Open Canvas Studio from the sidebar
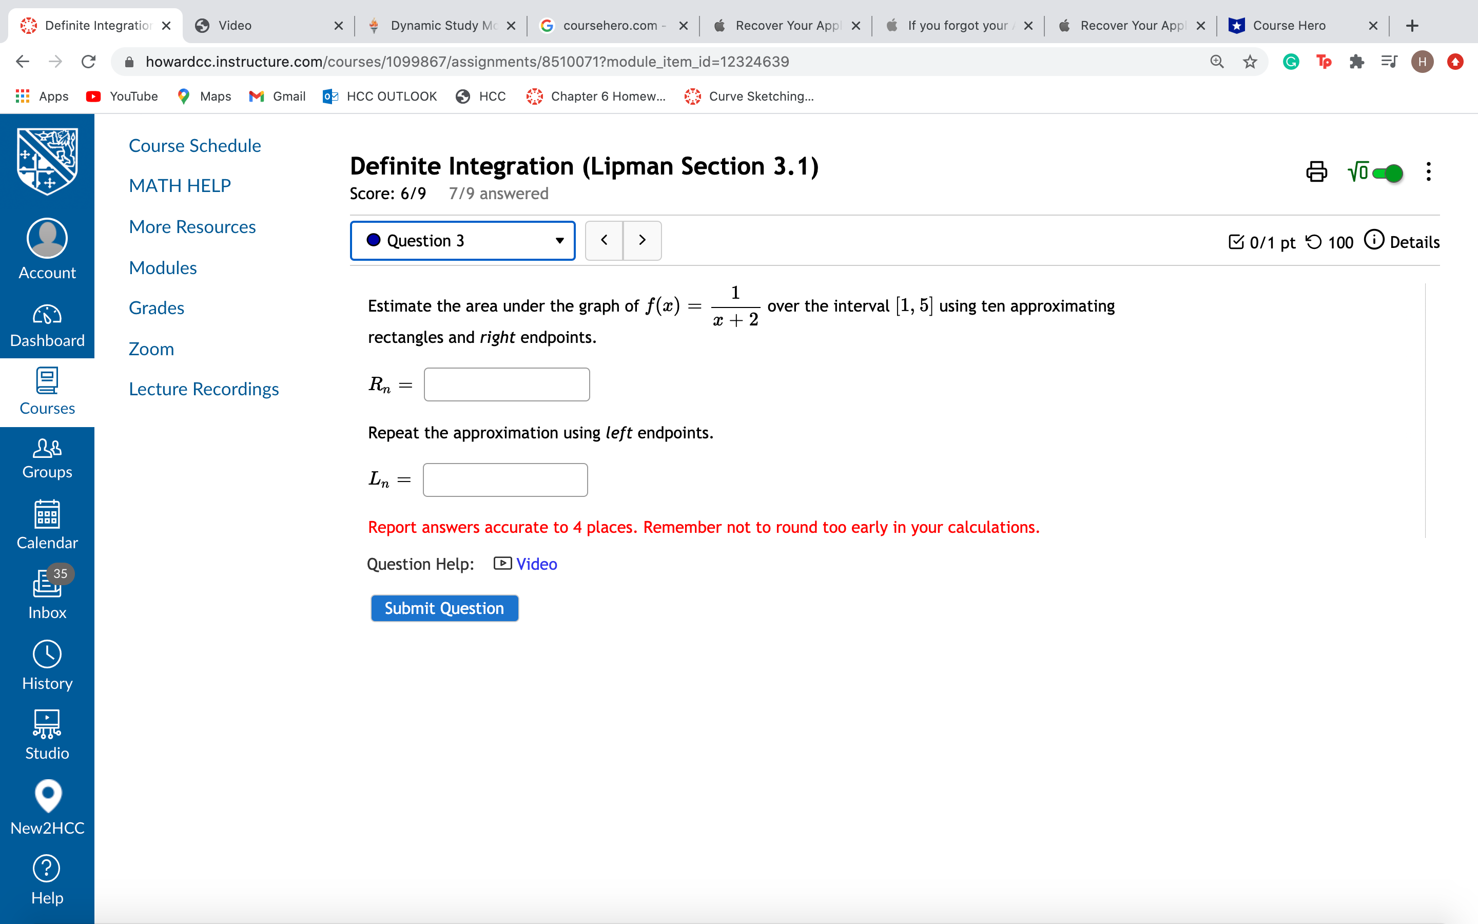The height and width of the screenshot is (924, 1478). (47, 734)
